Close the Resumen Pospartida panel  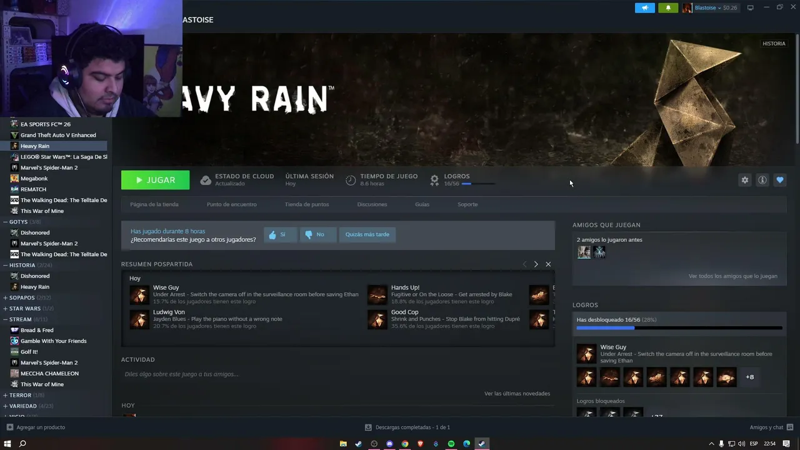pyautogui.click(x=548, y=264)
